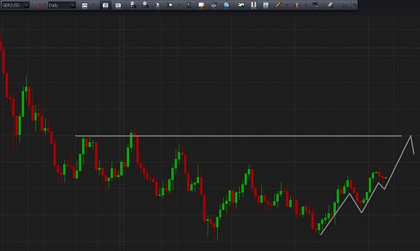The width and height of the screenshot is (420, 251).
Task: Select the first highlighted chart view button
Action: pyautogui.click(x=106, y=5)
